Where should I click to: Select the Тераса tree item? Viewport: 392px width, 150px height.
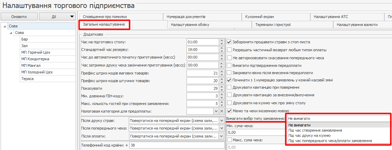coord(27,79)
